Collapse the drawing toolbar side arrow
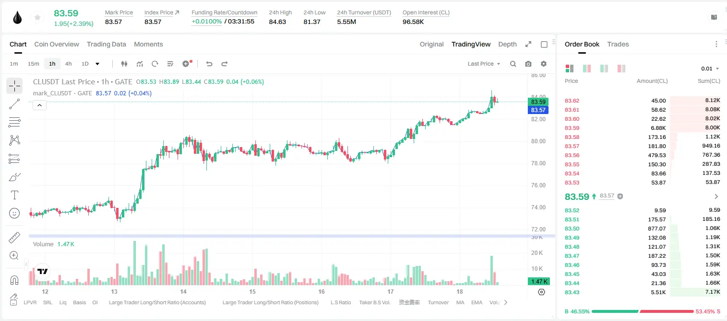727x321 pixels. 26,264
